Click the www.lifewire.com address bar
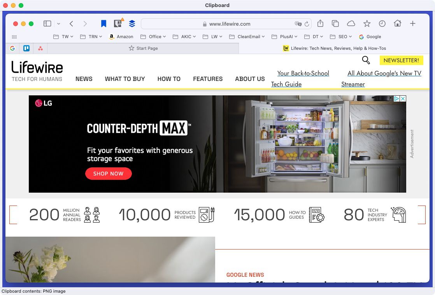Image resolution: width=435 pixels, height=295 pixels. (230, 24)
